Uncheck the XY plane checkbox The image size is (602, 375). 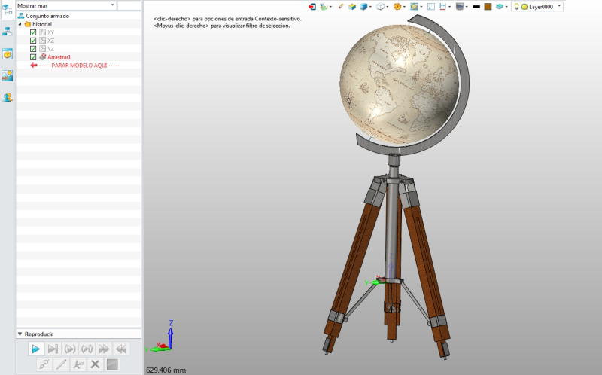[x=33, y=32]
